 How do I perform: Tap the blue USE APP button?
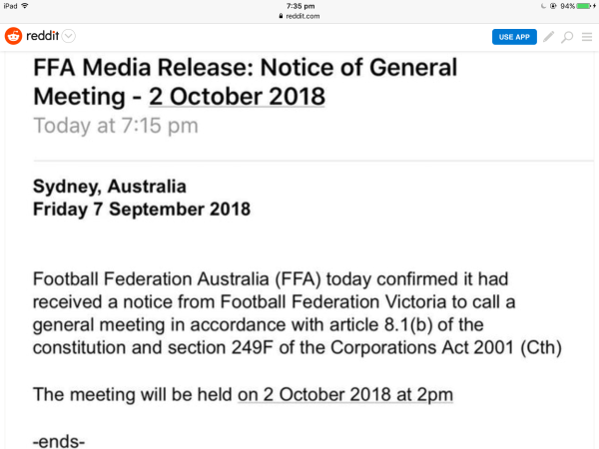click(514, 37)
